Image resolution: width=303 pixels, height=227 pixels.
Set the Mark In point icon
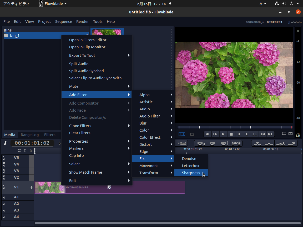239,134
